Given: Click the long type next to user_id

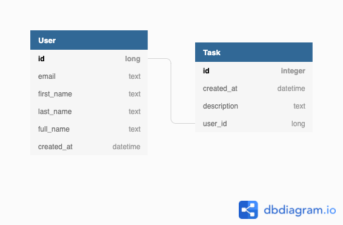Looking at the screenshot, I should point(298,124).
